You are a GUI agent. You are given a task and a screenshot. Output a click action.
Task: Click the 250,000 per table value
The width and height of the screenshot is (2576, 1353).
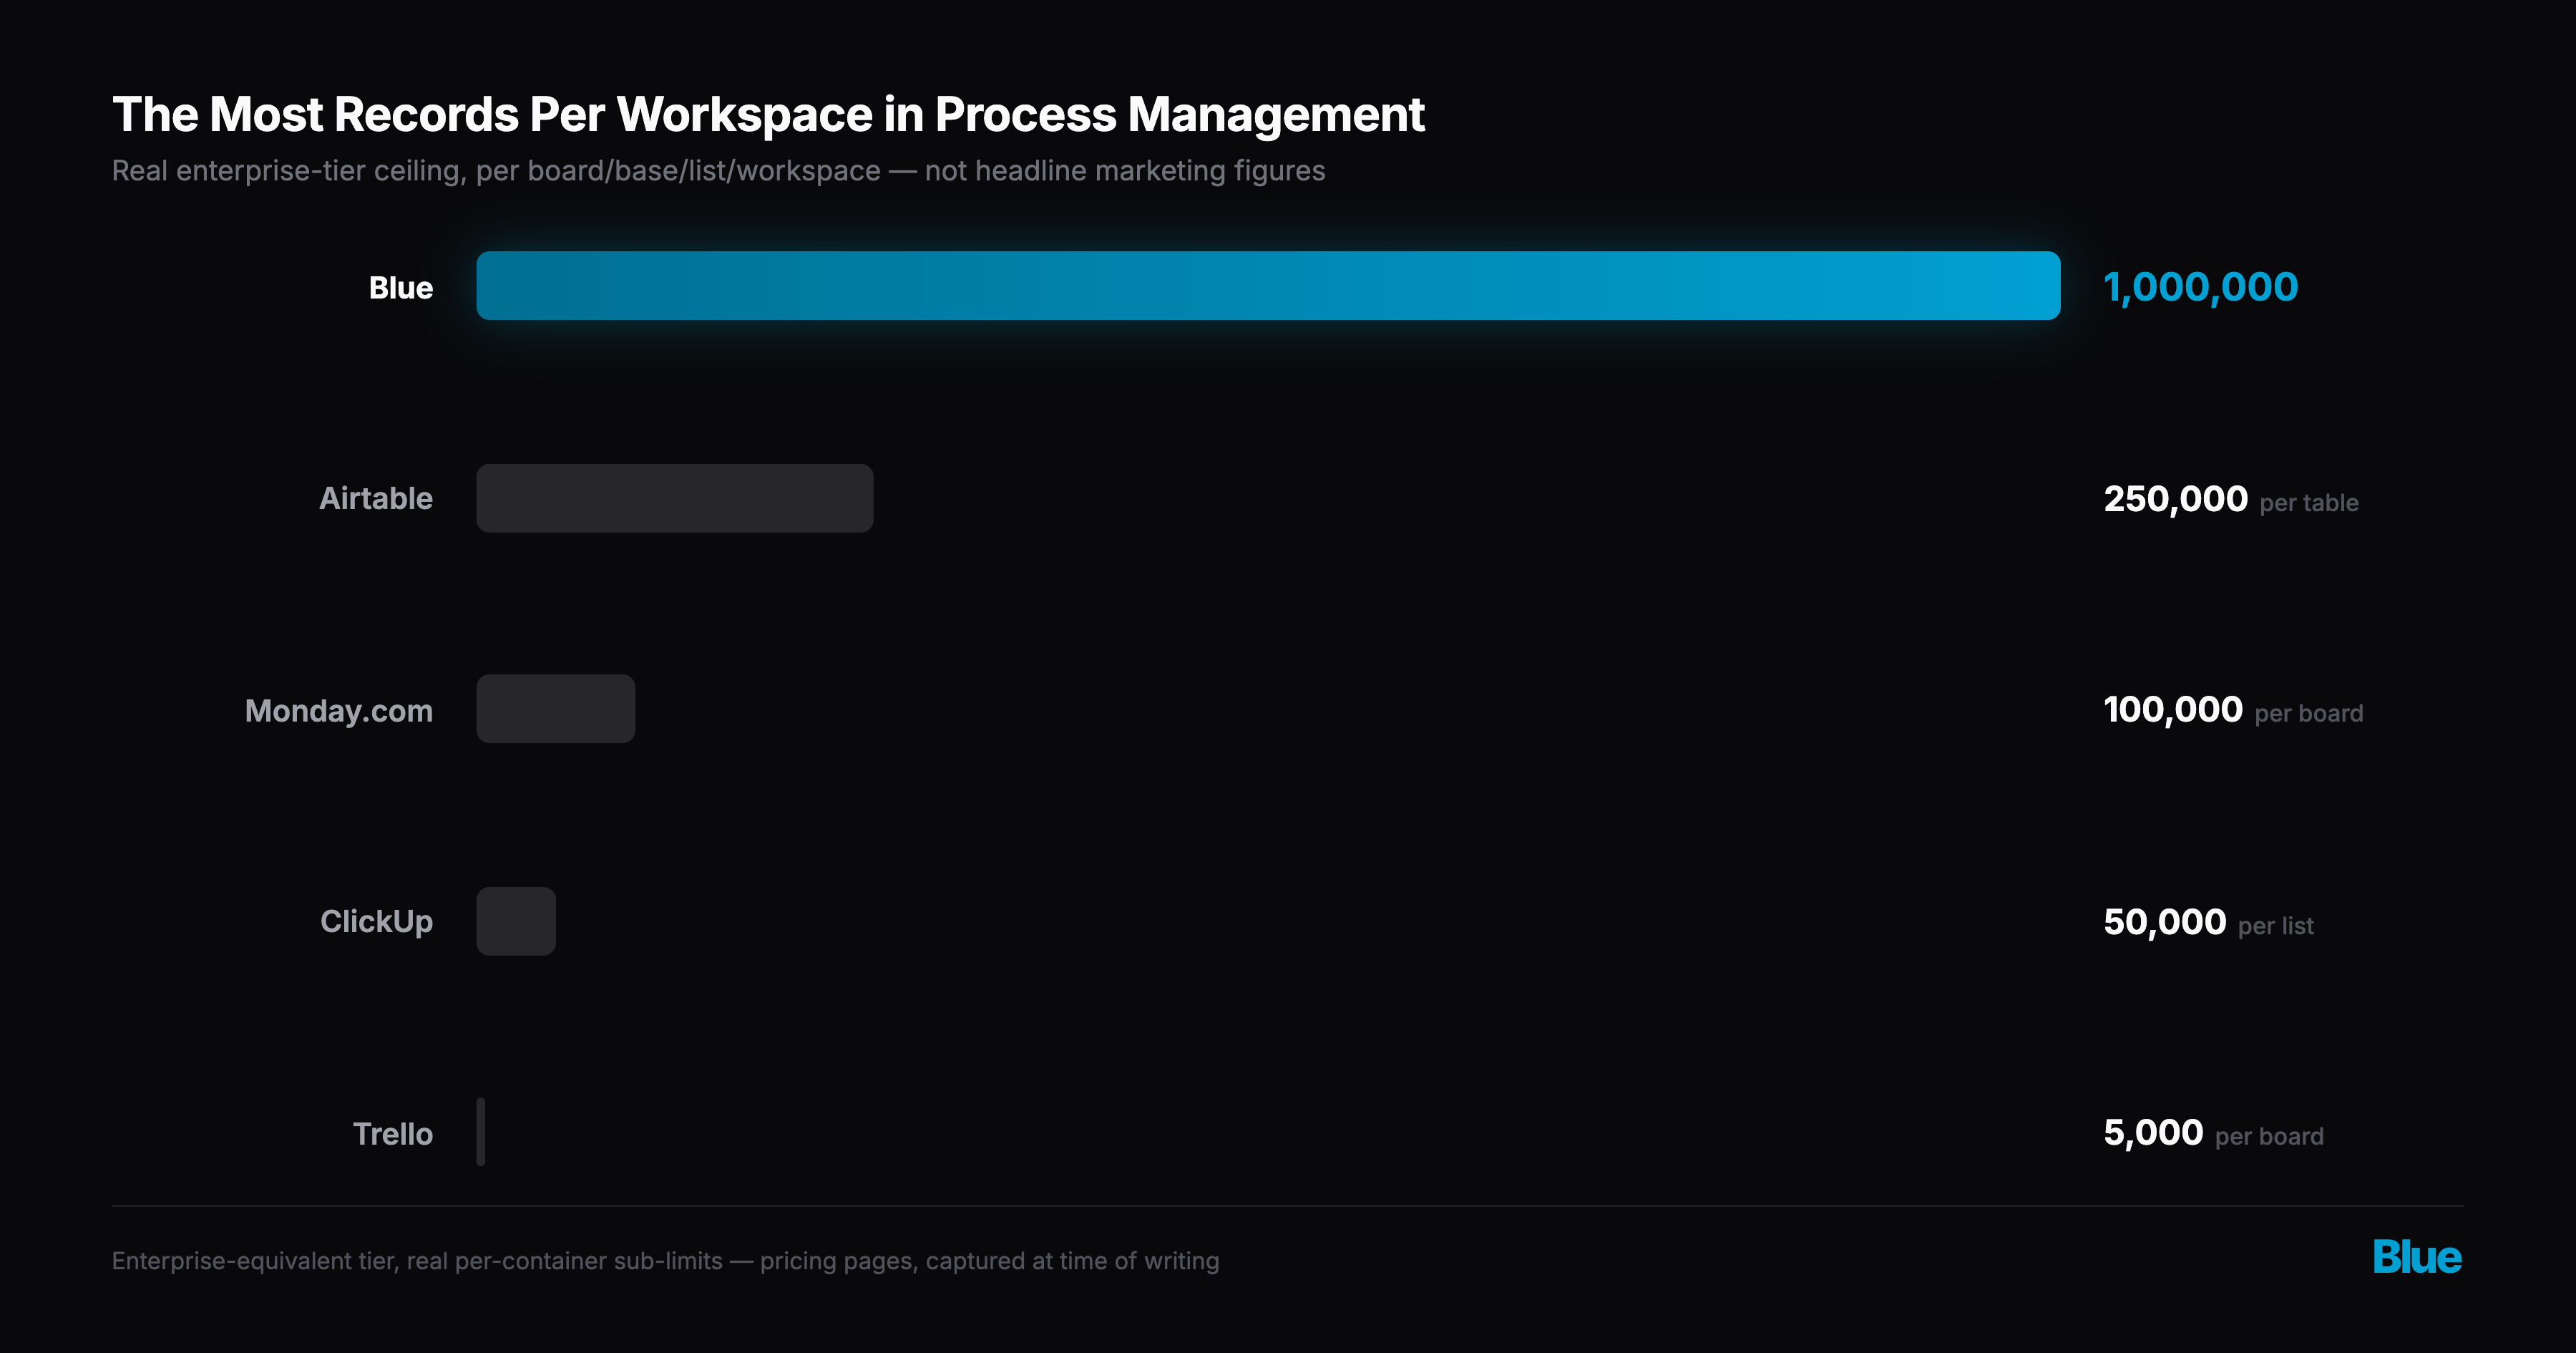coord(2231,500)
